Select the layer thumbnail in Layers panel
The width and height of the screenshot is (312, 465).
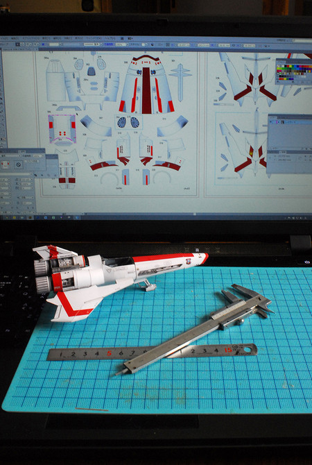coord(284,122)
